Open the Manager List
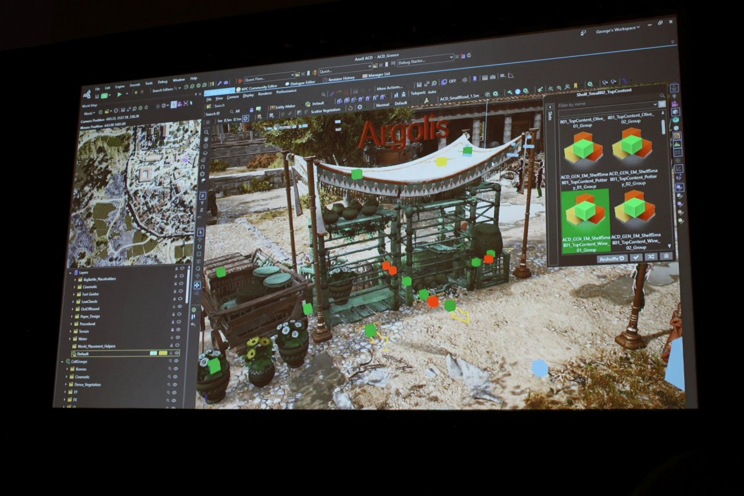 (377, 74)
